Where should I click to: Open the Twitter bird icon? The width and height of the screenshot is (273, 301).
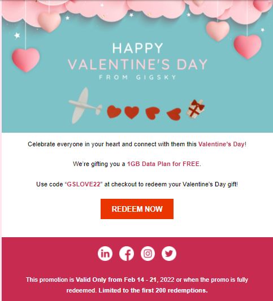click(169, 254)
